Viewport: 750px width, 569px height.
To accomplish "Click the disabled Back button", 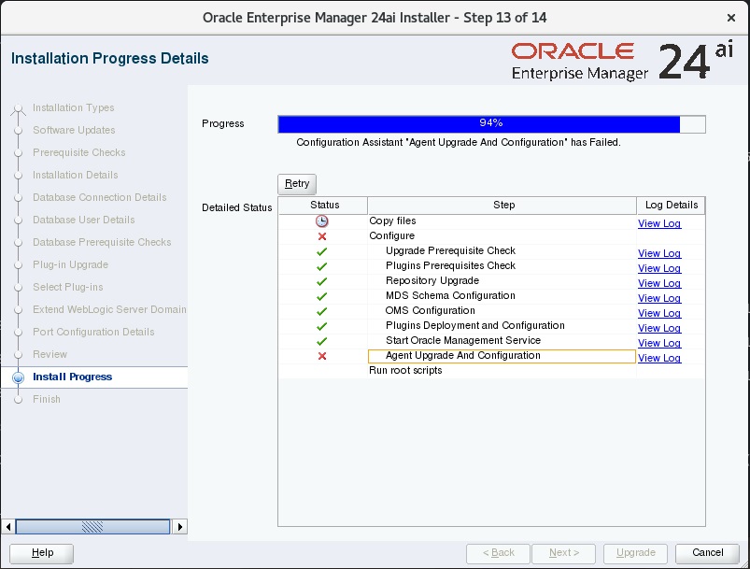I will (x=499, y=553).
